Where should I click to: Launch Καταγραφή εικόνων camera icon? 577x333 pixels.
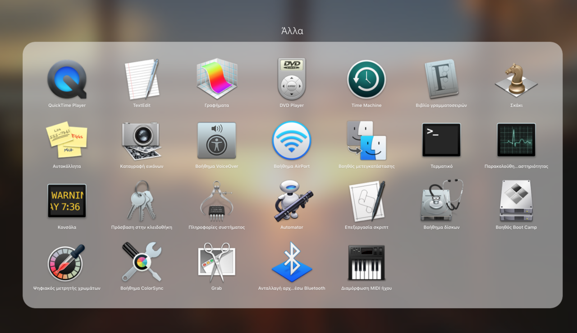pyautogui.click(x=142, y=140)
